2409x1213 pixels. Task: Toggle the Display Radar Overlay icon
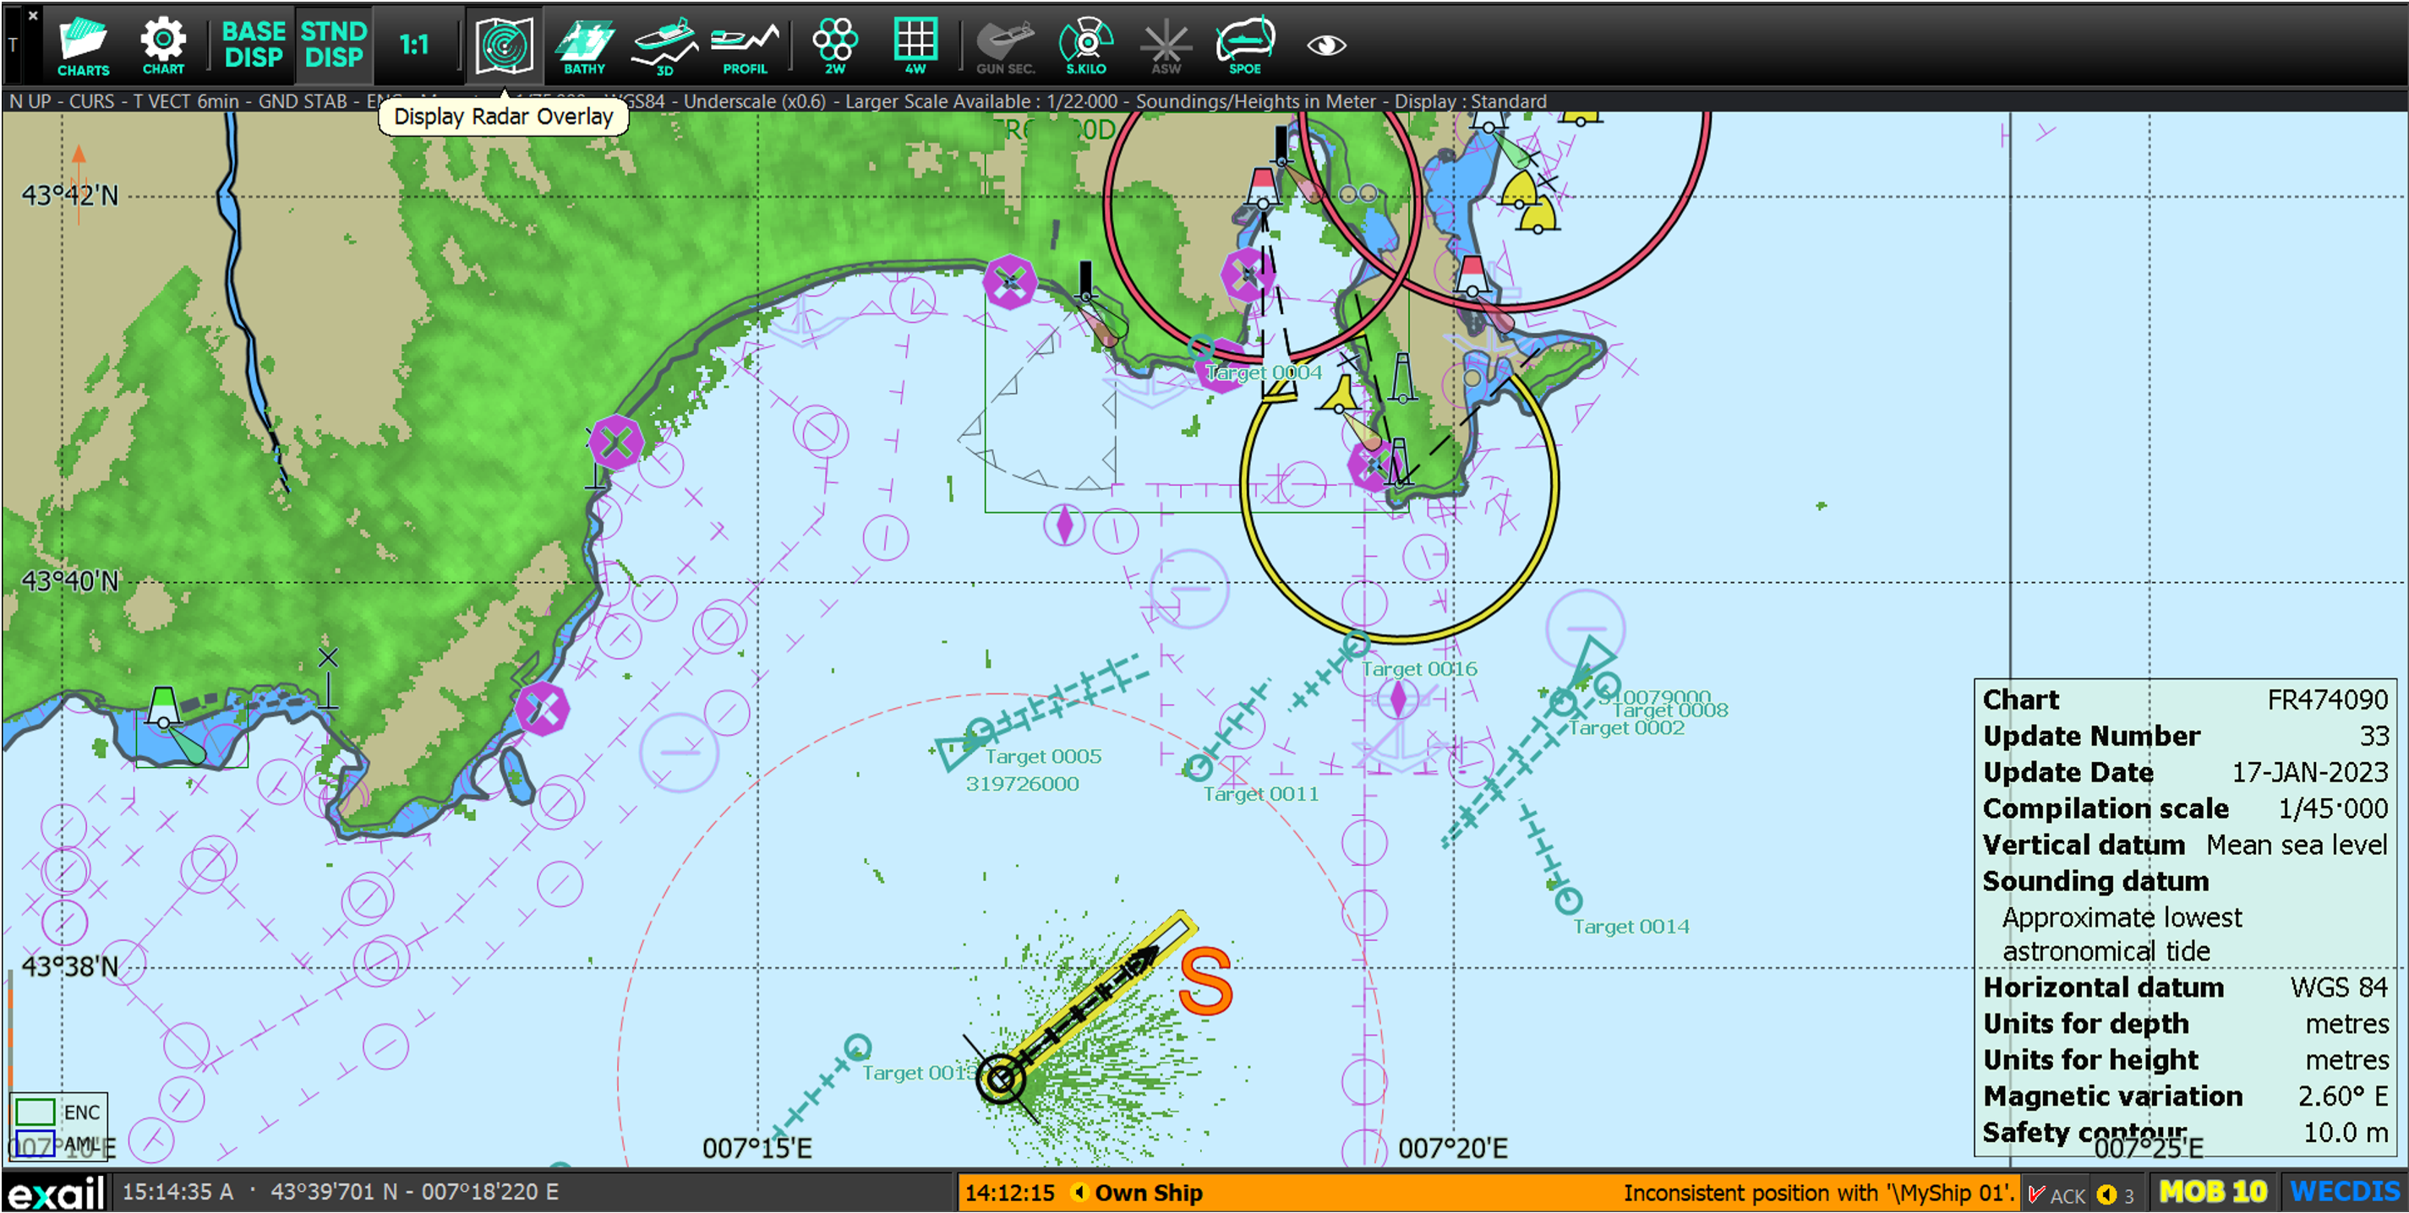click(x=504, y=45)
